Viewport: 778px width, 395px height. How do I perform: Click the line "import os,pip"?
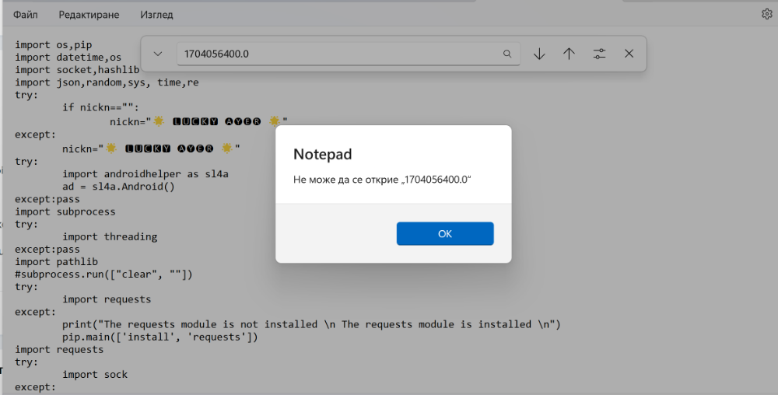click(x=53, y=44)
